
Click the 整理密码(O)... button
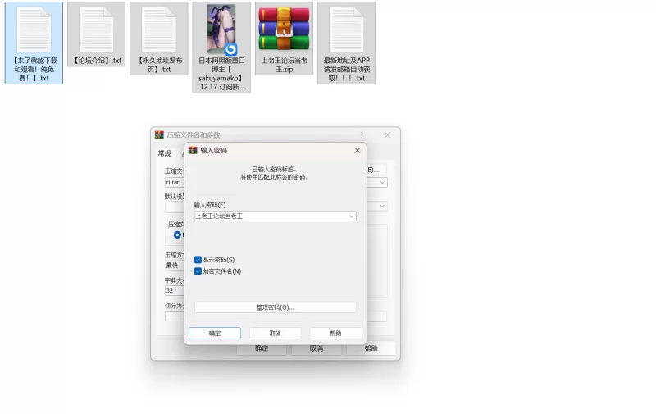(276, 307)
